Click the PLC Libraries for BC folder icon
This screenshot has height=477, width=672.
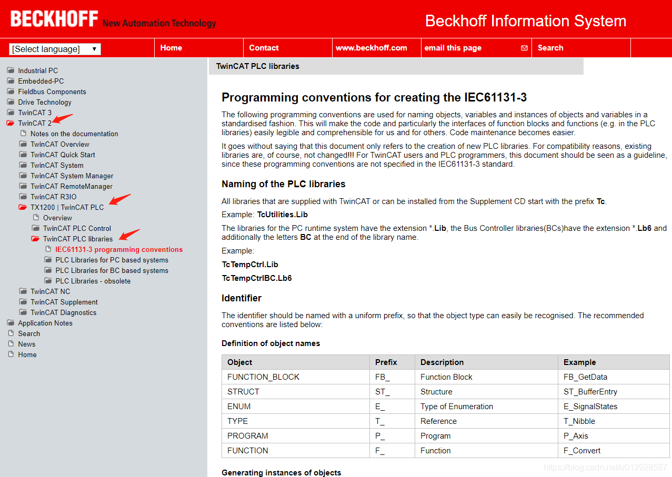[x=48, y=270]
